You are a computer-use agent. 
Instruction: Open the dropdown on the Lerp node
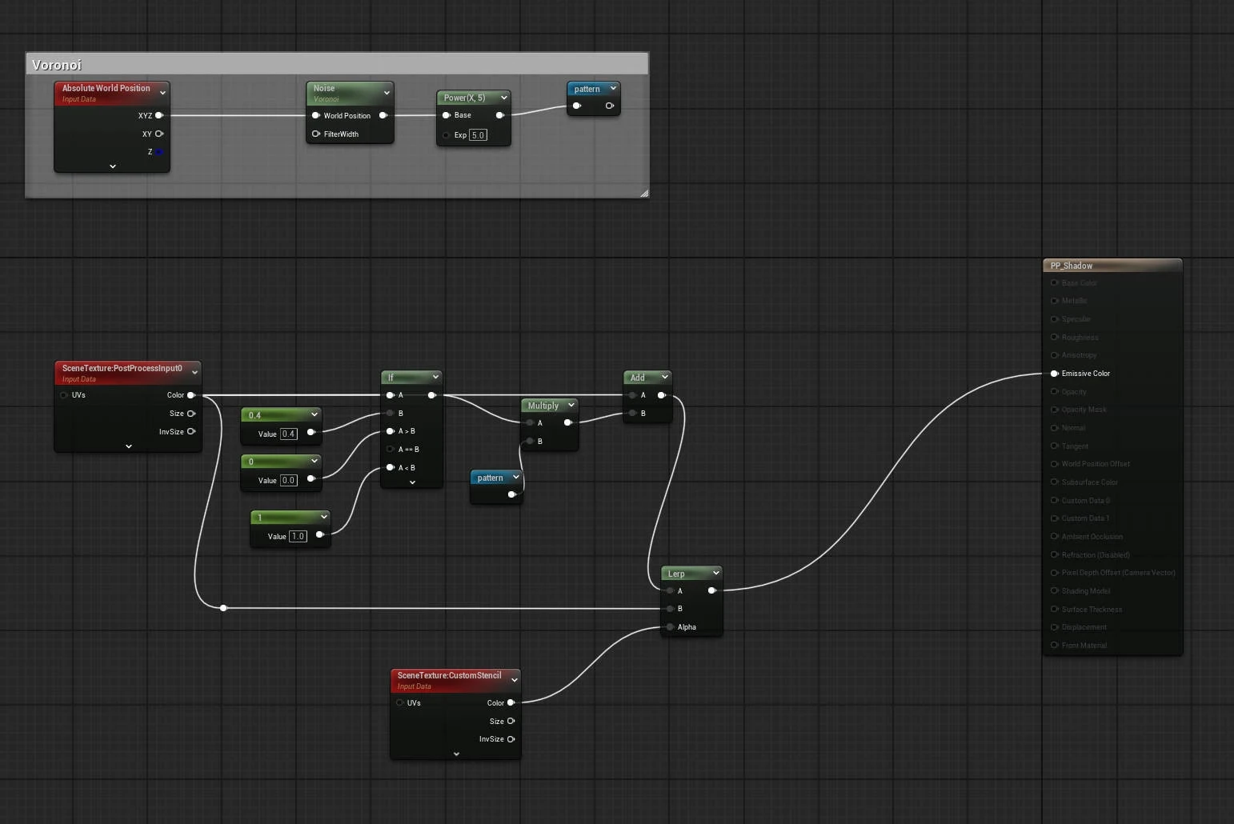click(x=717, y=573)
